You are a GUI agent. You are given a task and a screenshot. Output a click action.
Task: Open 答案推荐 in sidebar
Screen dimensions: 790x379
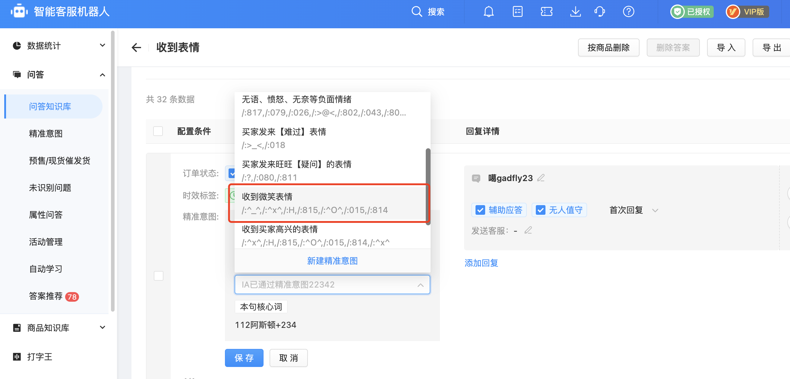click(x=46, y=296)
